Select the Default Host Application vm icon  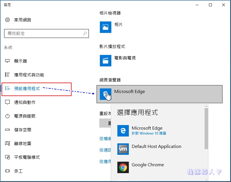[123, 149]
